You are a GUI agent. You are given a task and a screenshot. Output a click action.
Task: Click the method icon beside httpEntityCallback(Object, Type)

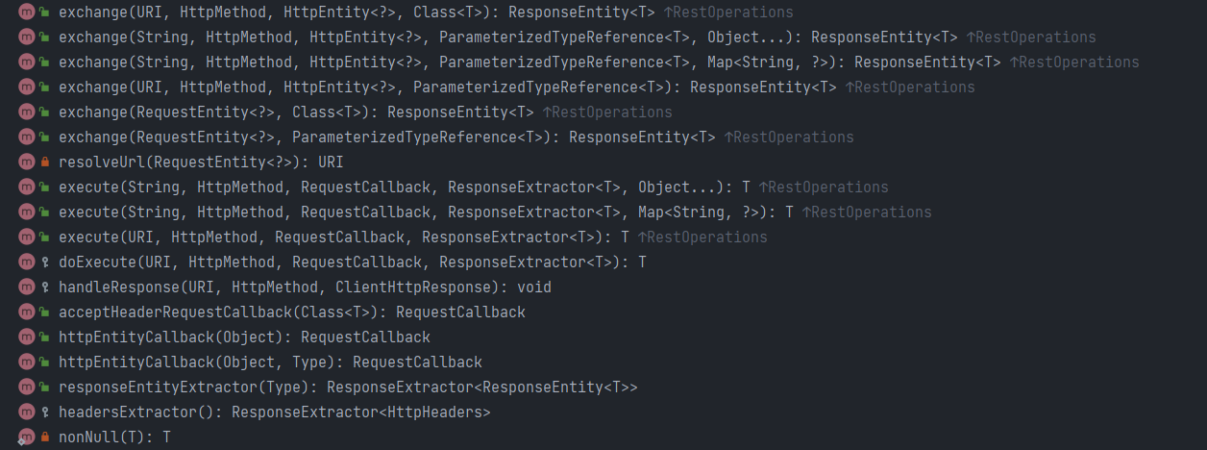coord(27,362)
